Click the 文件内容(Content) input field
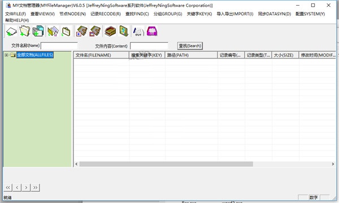 coord(149,46)
